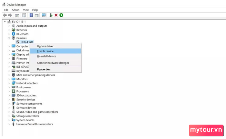Select Storage controllers label
The width and height of the screenshot is (226, 139).
pyautogui.click(x=27, y=116)
